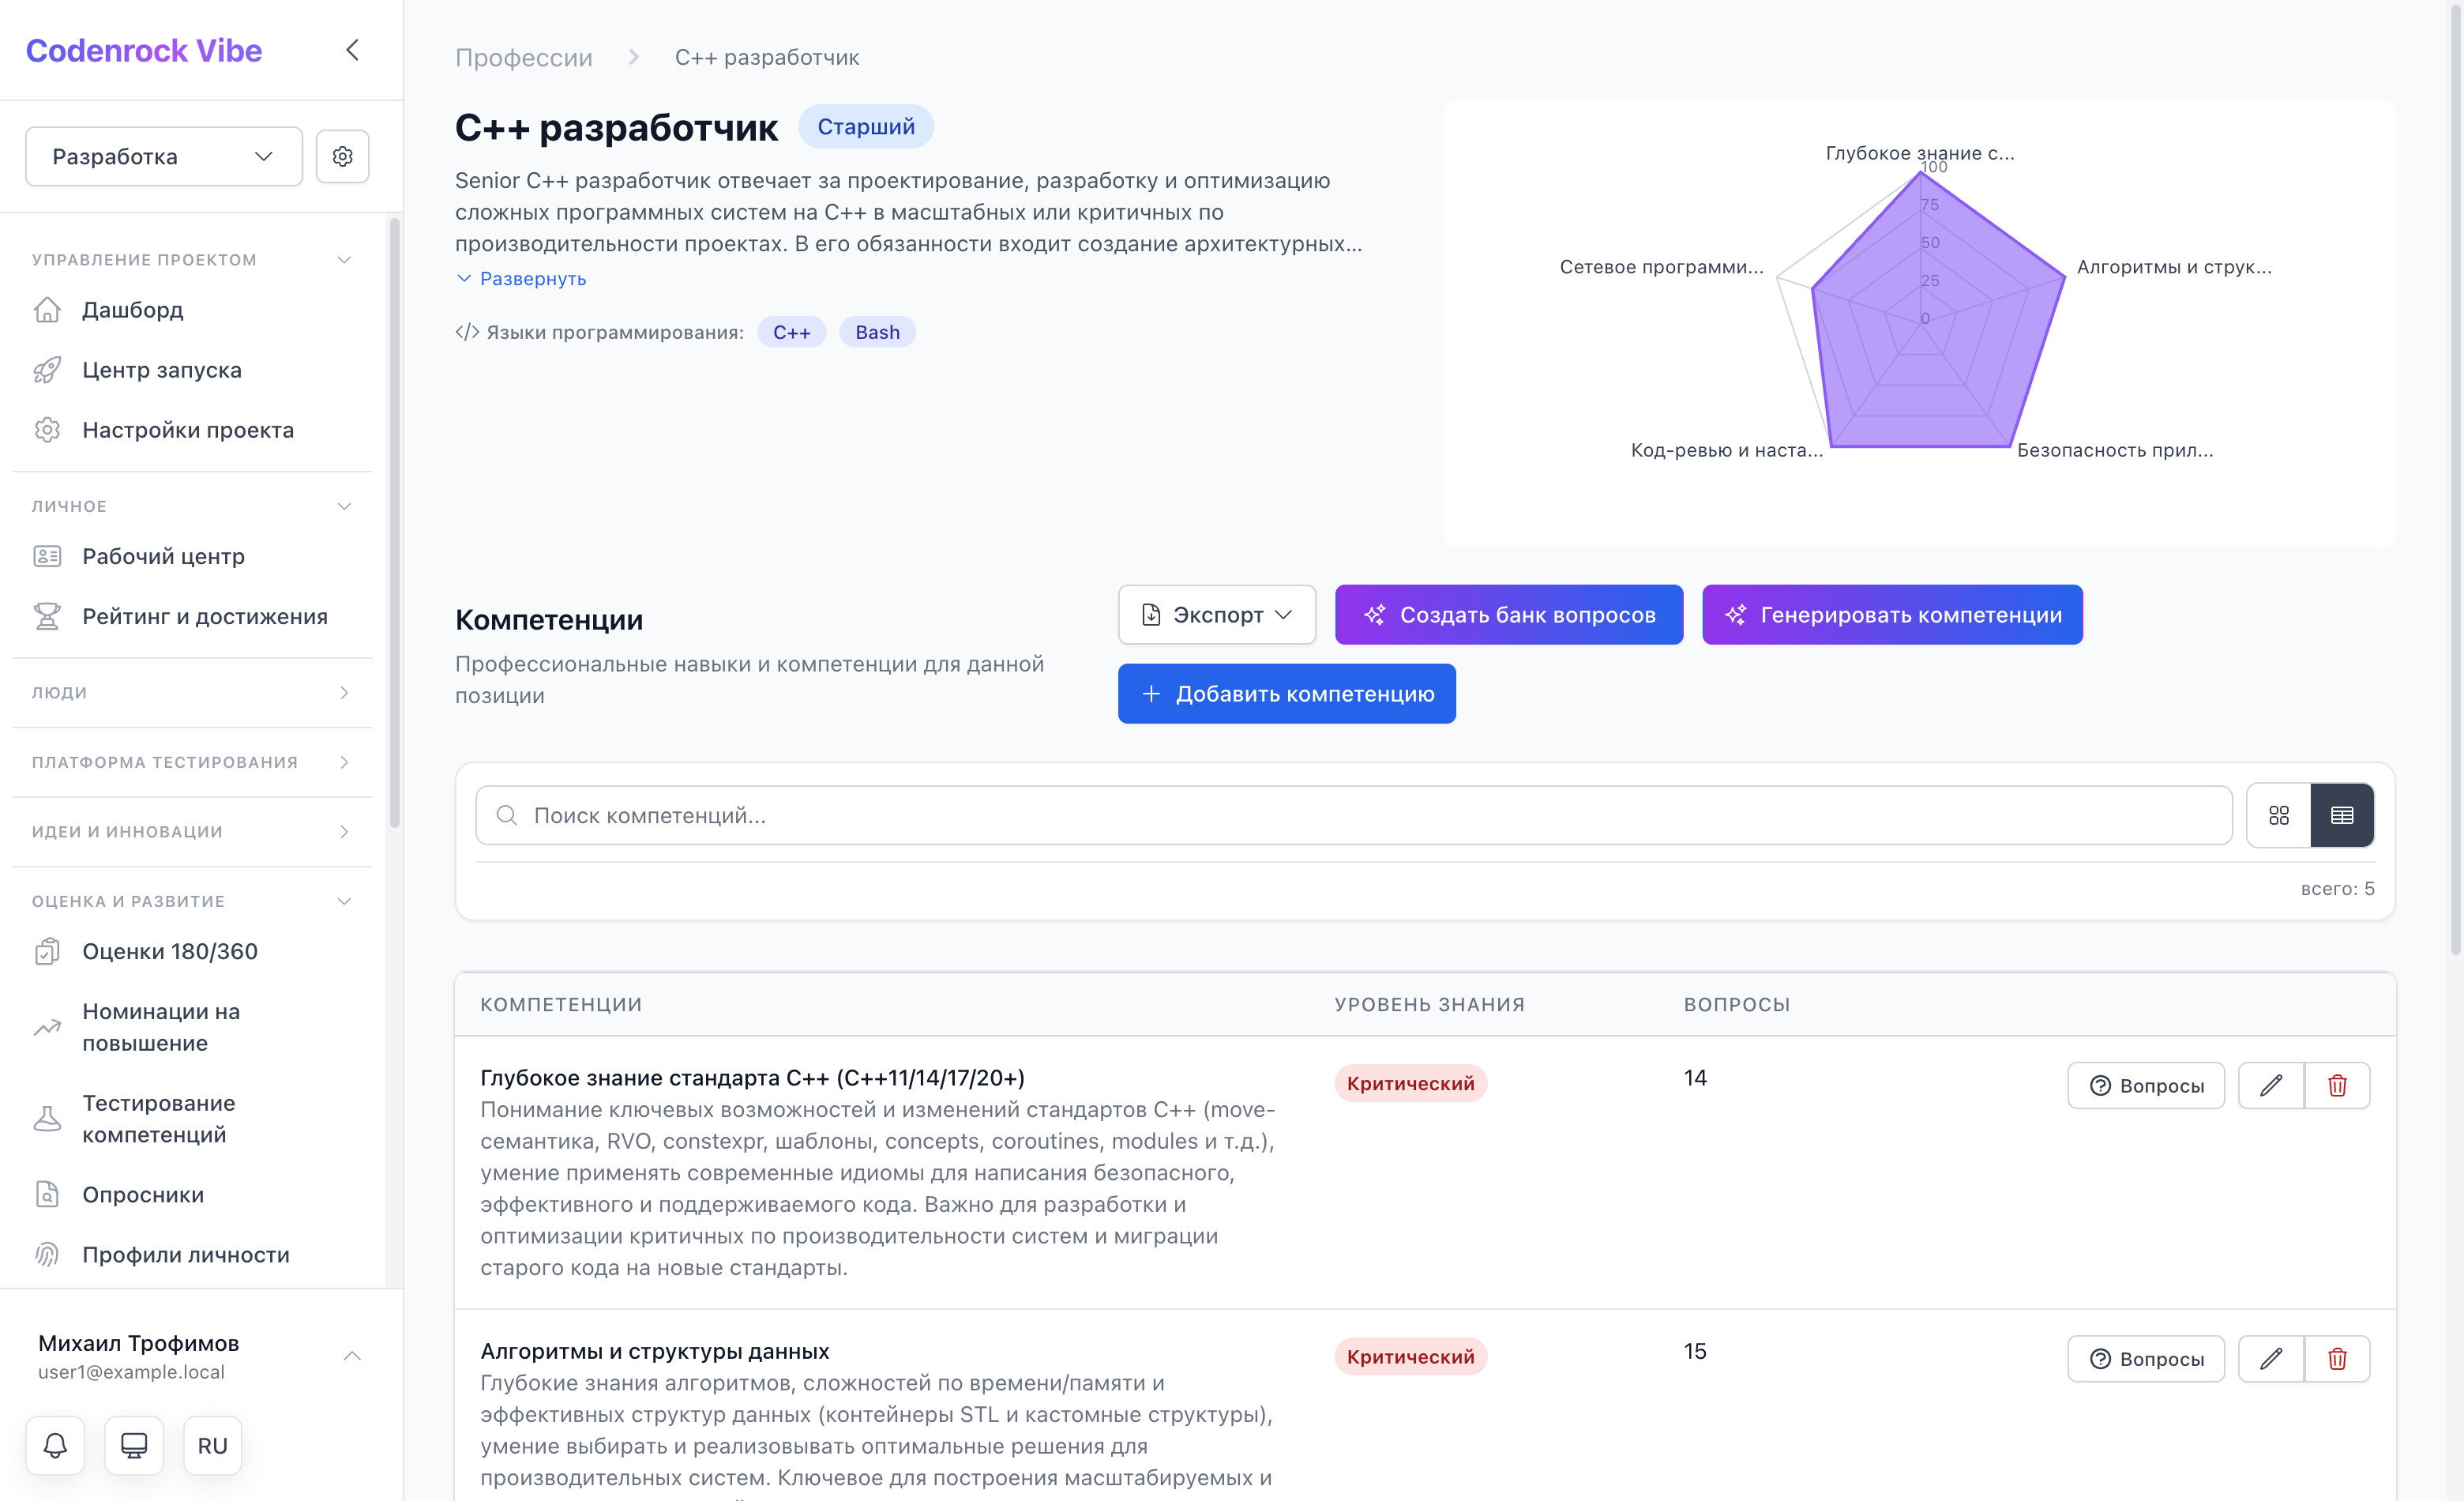This screenshot has height=1501, width=2464.
Task: Open Вопросы for Алгоритмы и структуры данных
Action: point(2146,1358)
